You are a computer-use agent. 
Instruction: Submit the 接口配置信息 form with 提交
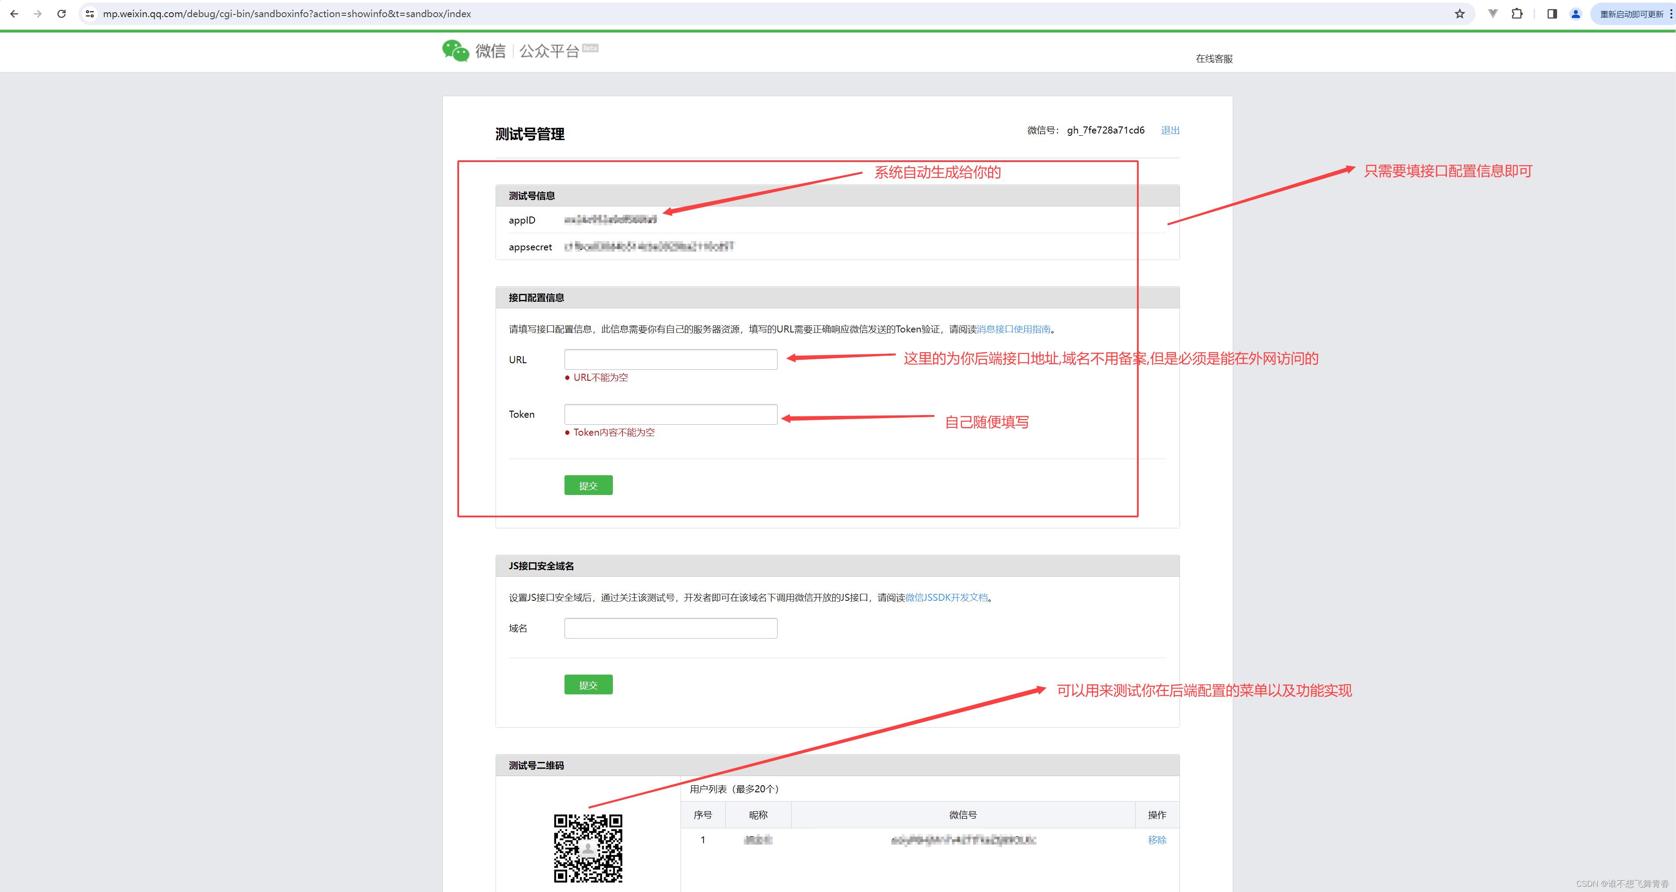[x=588, y=485]
